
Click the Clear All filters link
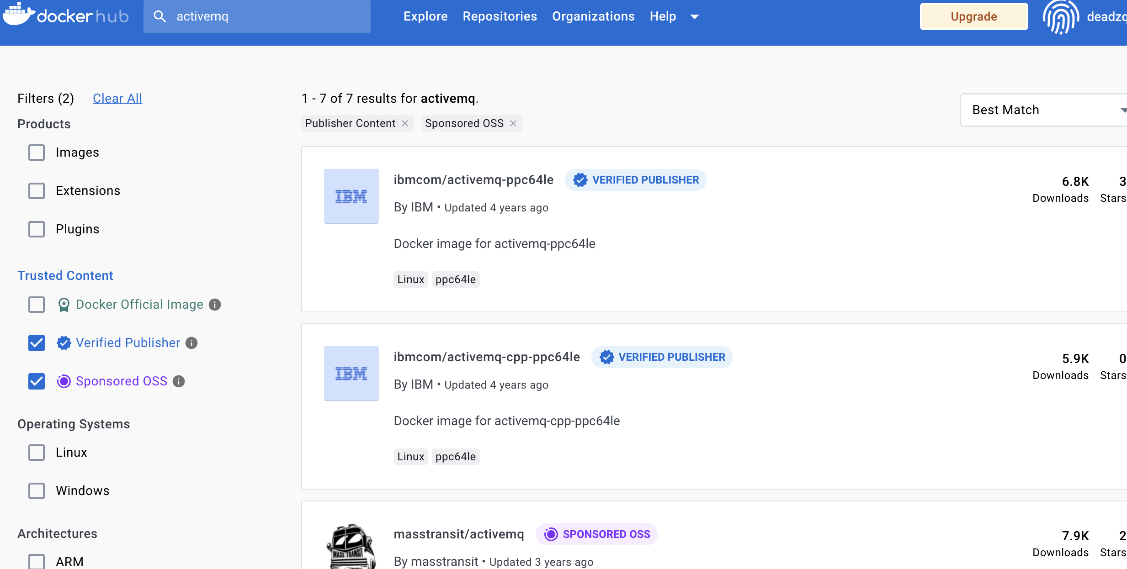pyautogui.click(x=117, y=98)
